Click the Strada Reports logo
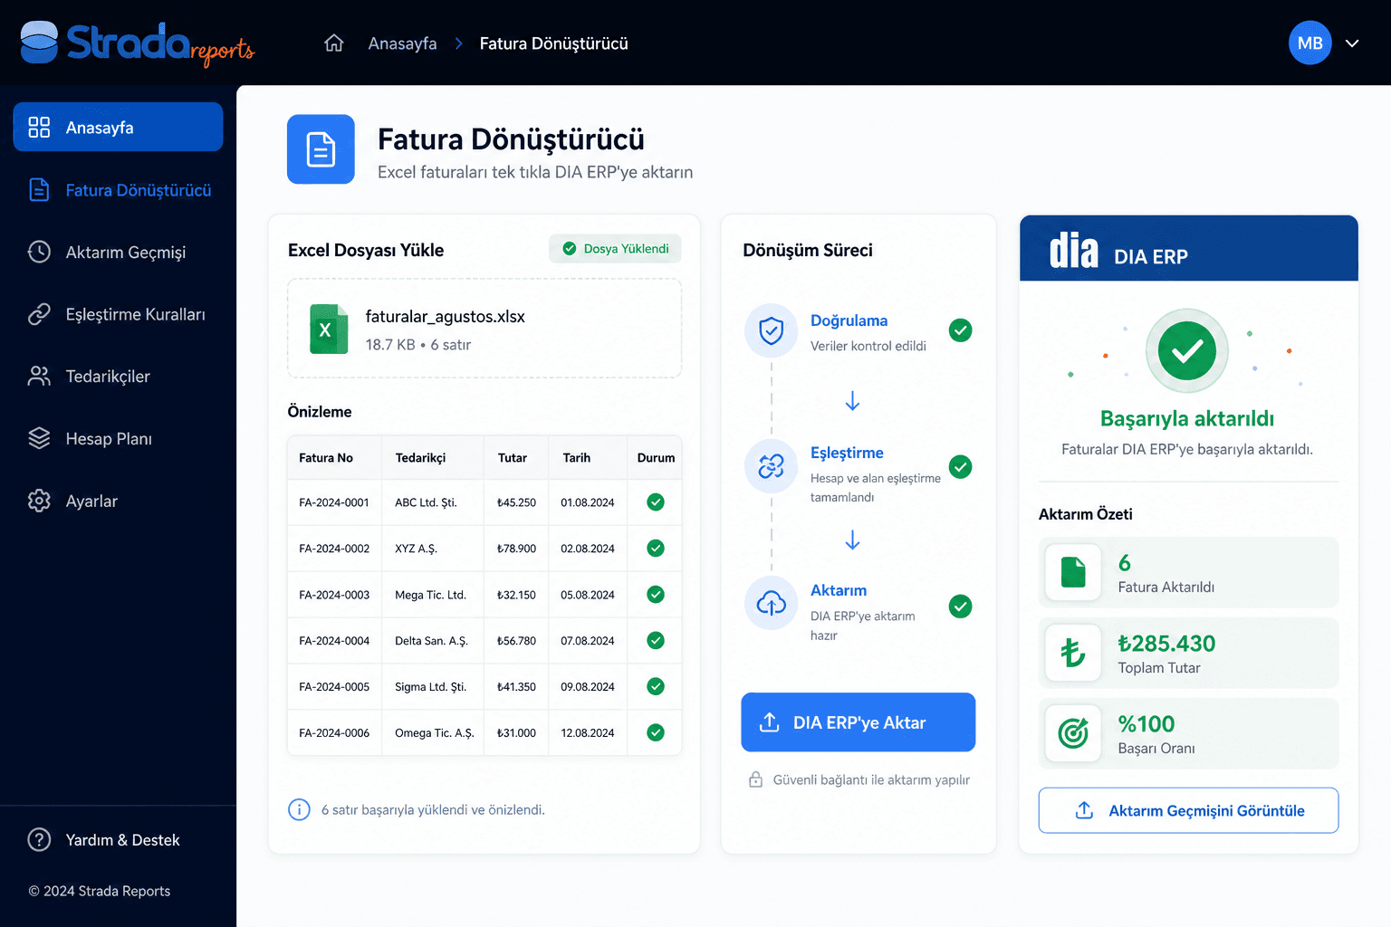This screenshot has width=1391, height=927. [x=137, y=43]
